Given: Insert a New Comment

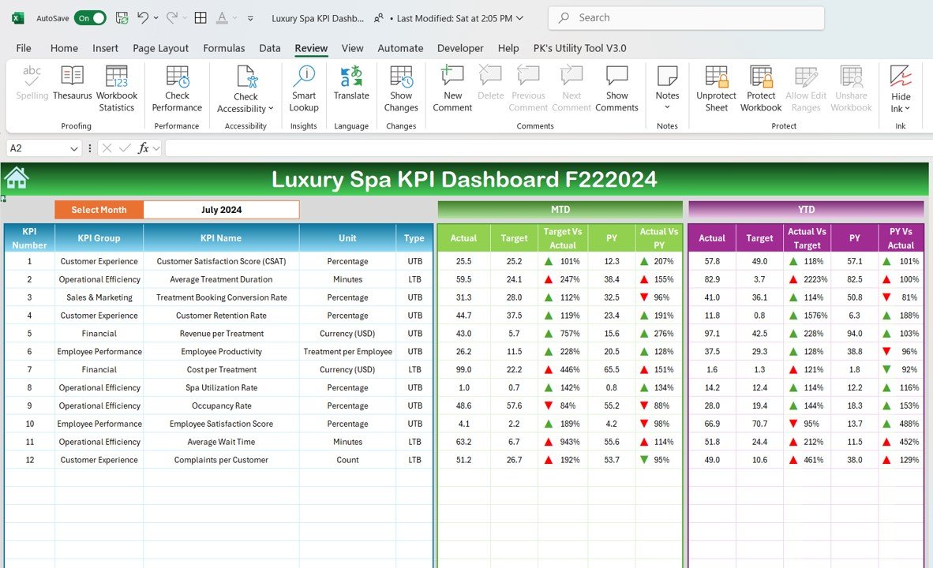Looking at the screenshot, I should tap(452, 88).
